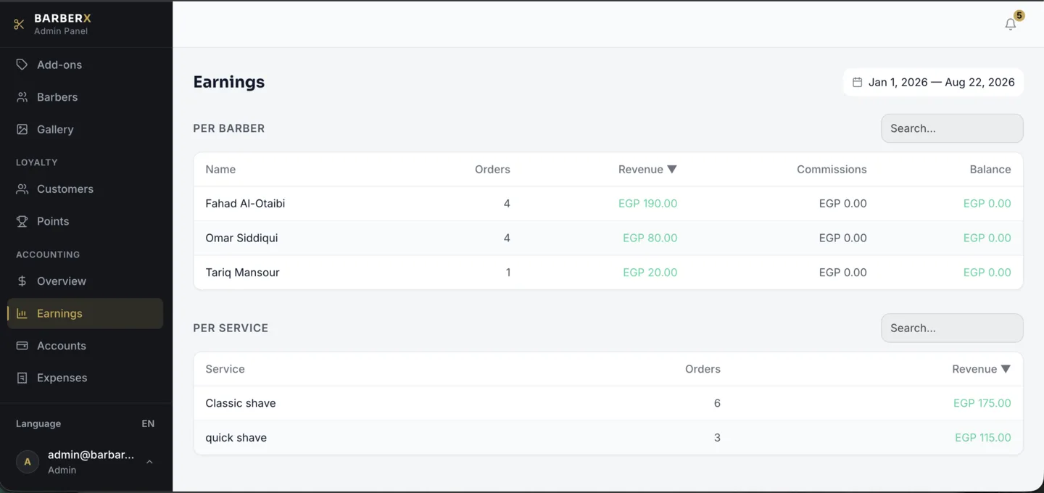The height and width of the screenshot is (493, 1044).
Task: Click the calendar icon in date range
Action: pyautogui.click(x=857, y=83)
